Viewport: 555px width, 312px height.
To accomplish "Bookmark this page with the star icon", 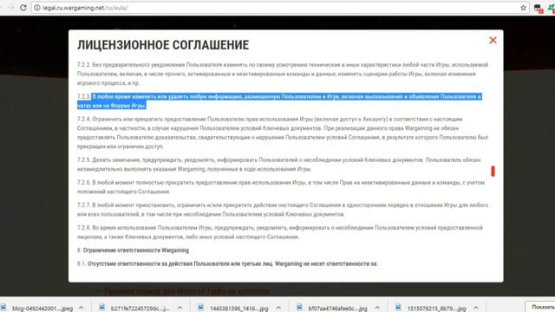I will (523, 8).
